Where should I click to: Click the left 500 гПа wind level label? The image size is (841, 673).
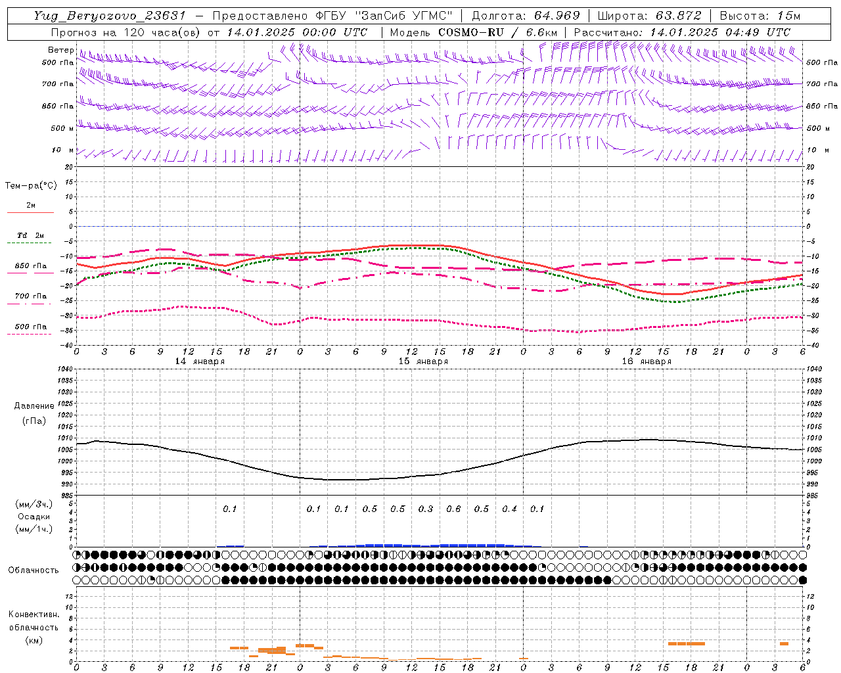coord(58,62)
